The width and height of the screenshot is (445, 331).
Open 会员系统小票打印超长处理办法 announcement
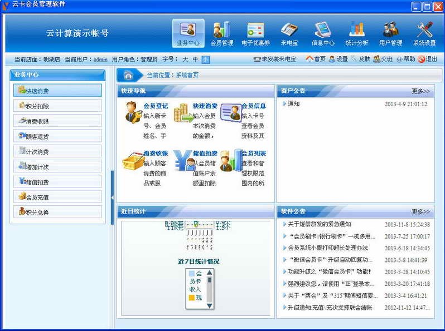coord(328,248)
